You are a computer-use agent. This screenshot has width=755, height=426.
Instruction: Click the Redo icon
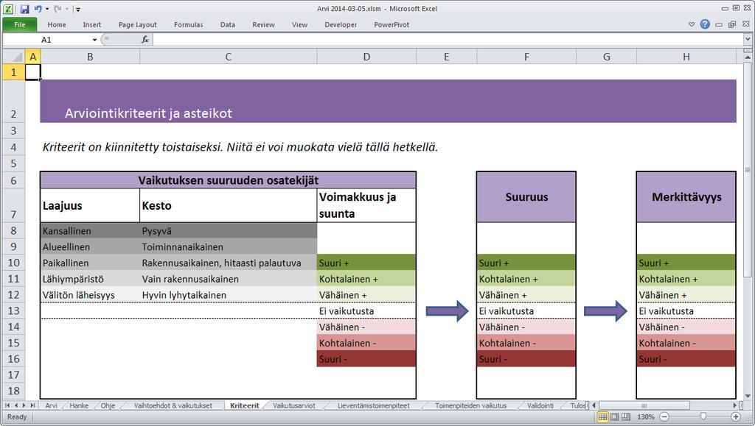click(58, 9)
